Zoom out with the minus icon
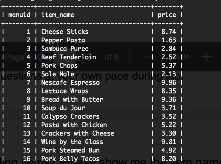Image resolution: width=221 pixels, height=164 pixels. (x=148, y=57)
